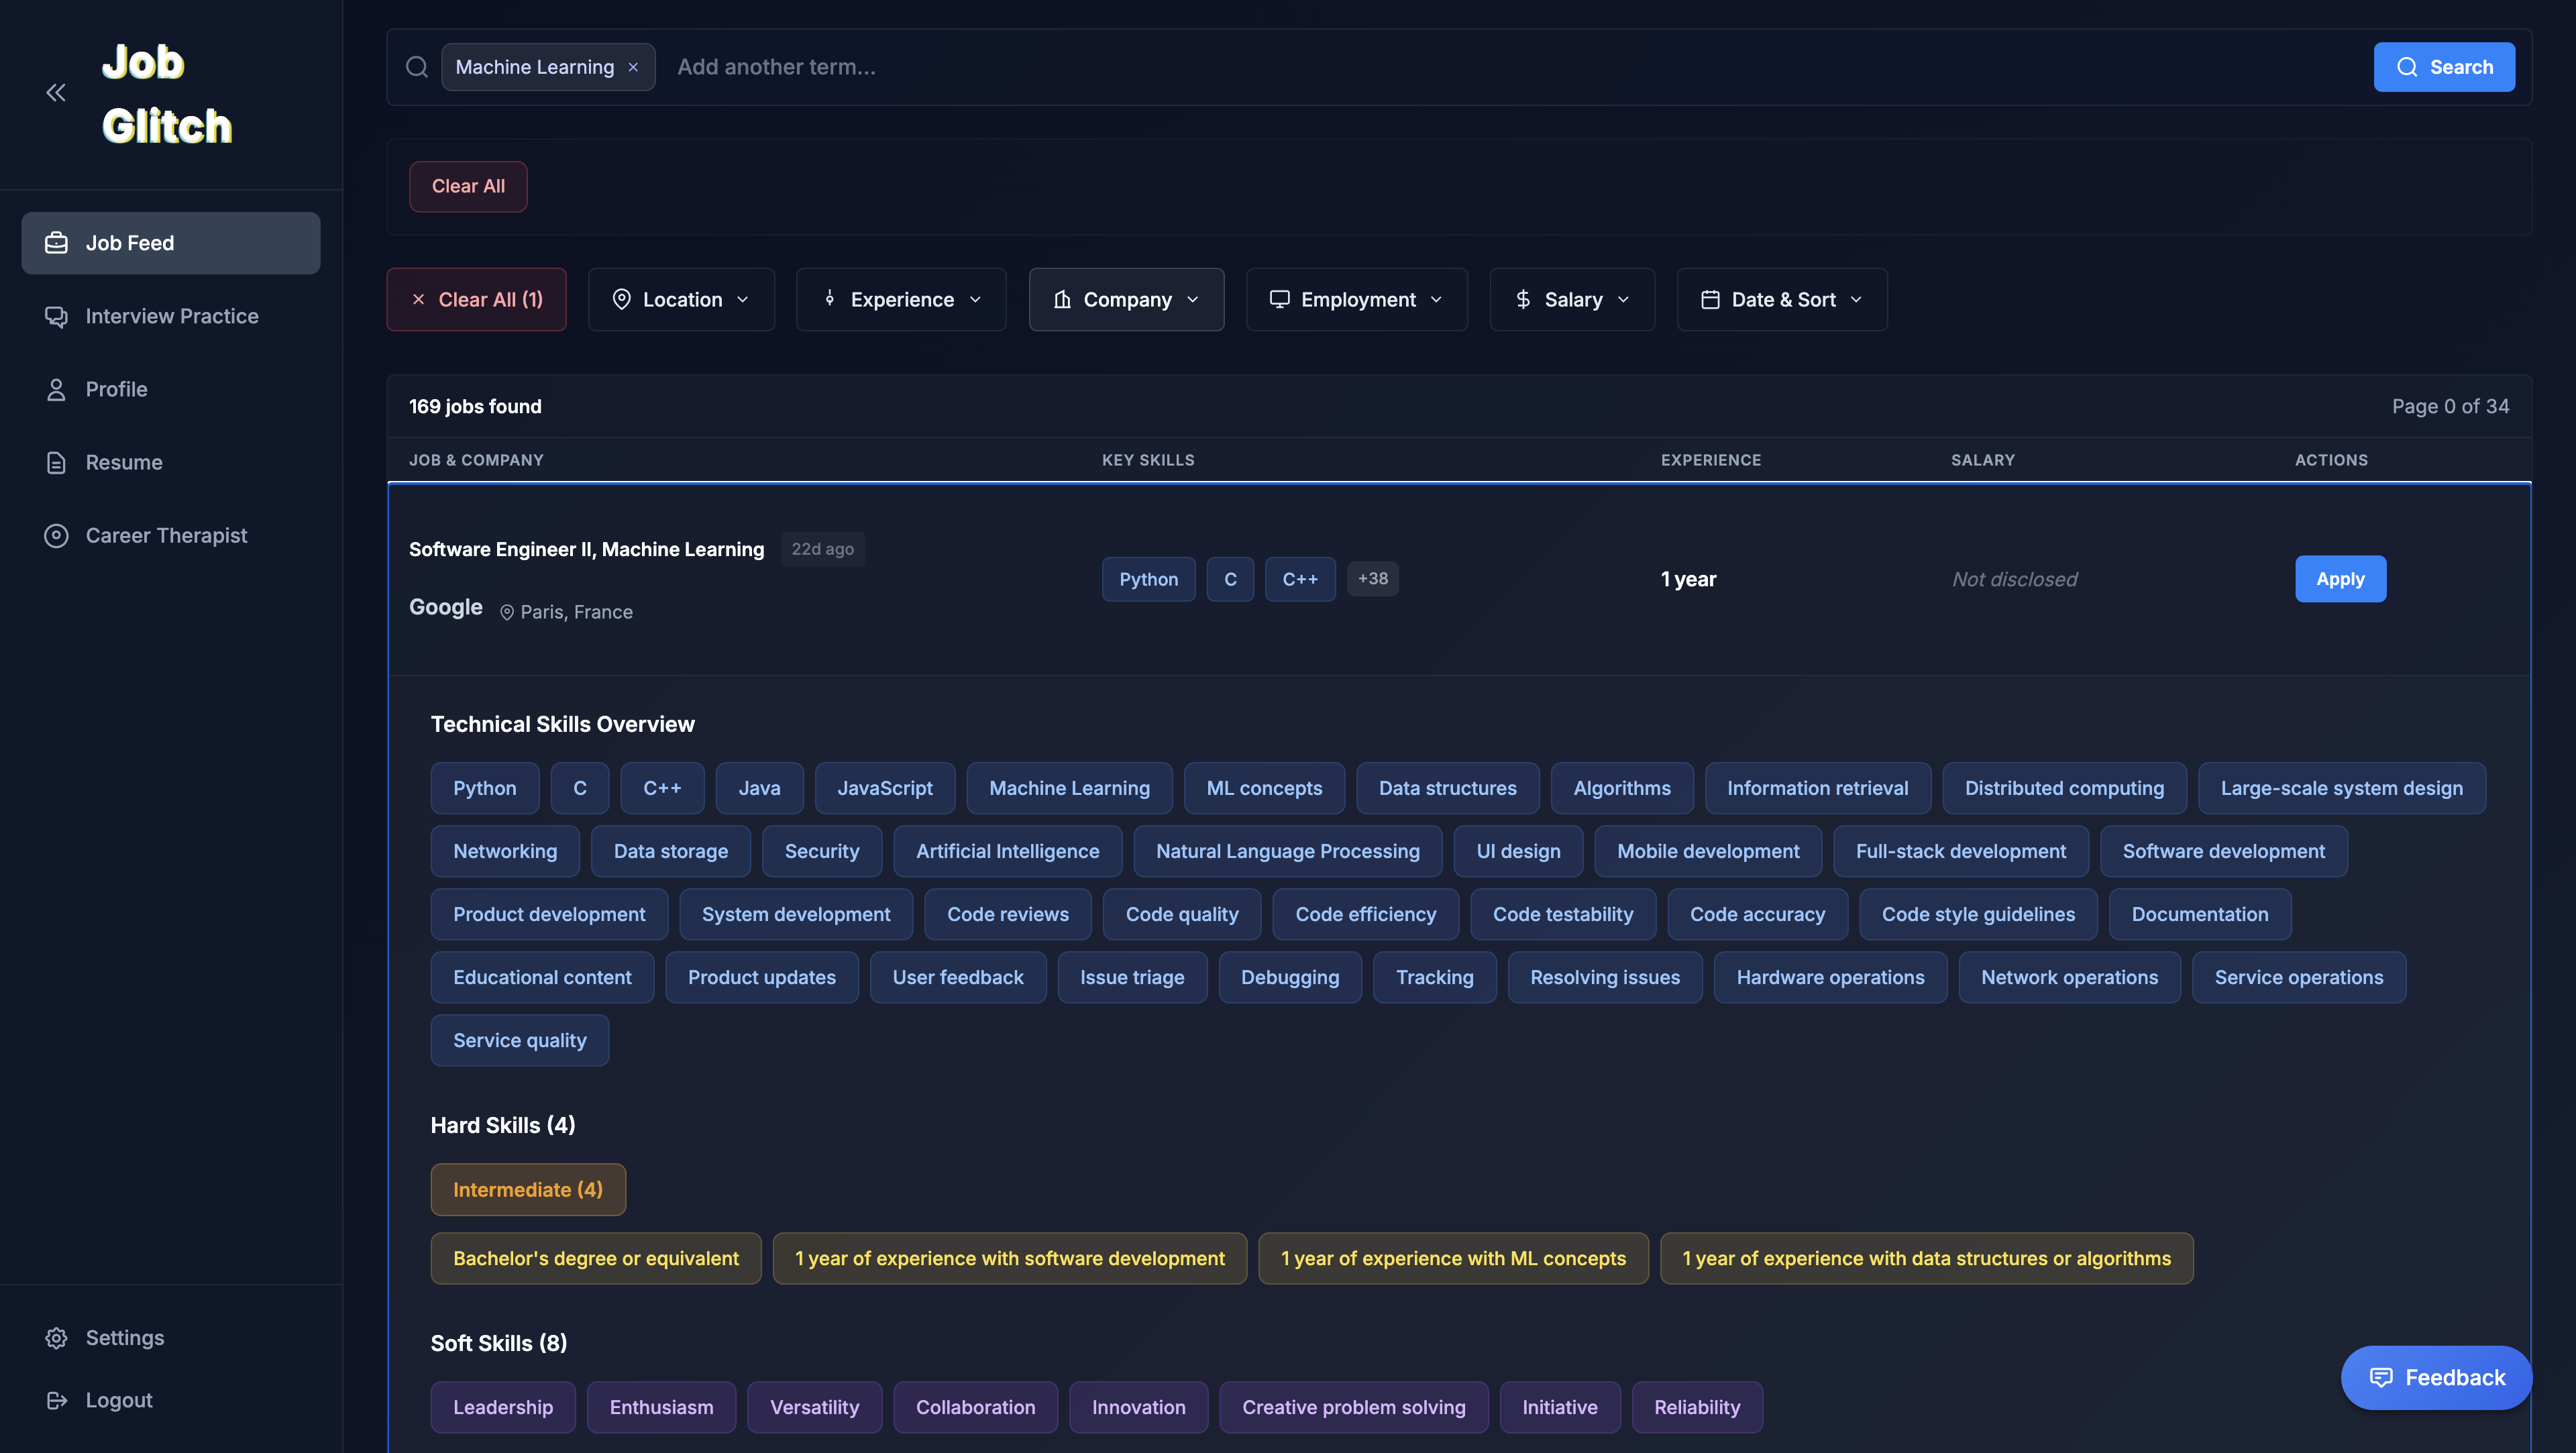Select the Interview Practice chat icon

(56, 316)
